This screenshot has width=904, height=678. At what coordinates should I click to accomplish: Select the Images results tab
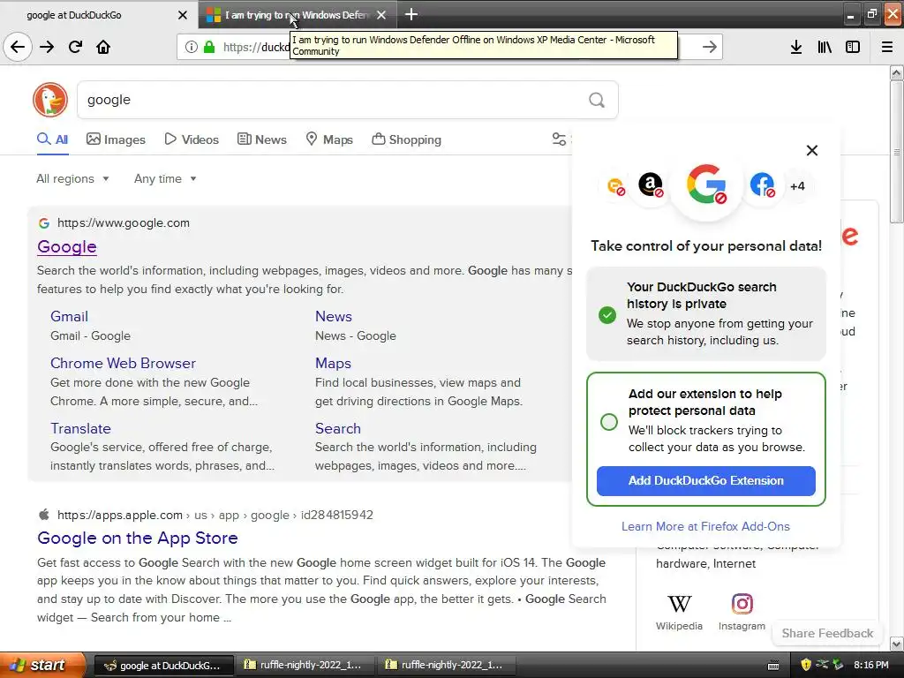pyautogui.click(x=116, y=139)
